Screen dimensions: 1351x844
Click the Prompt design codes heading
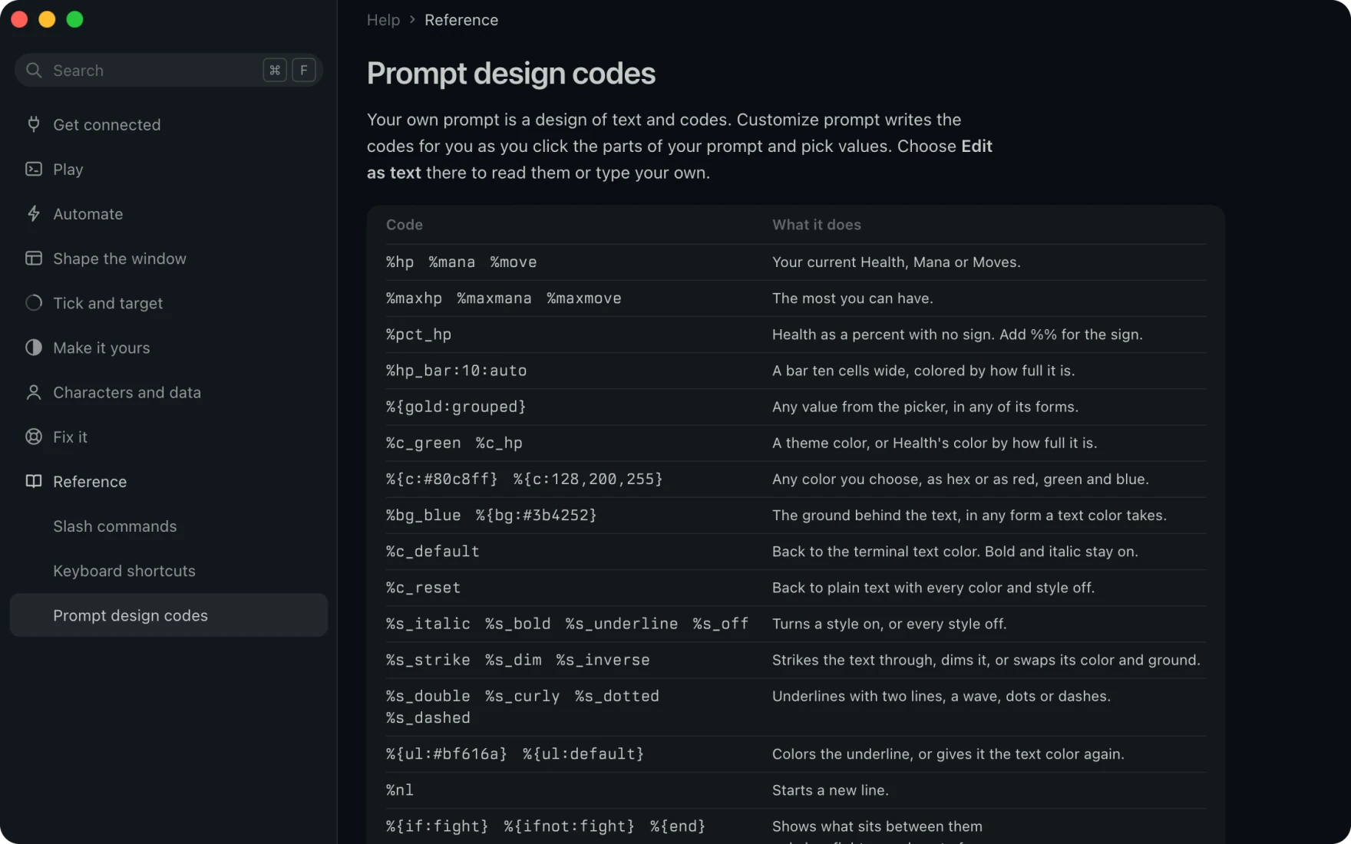510,73
